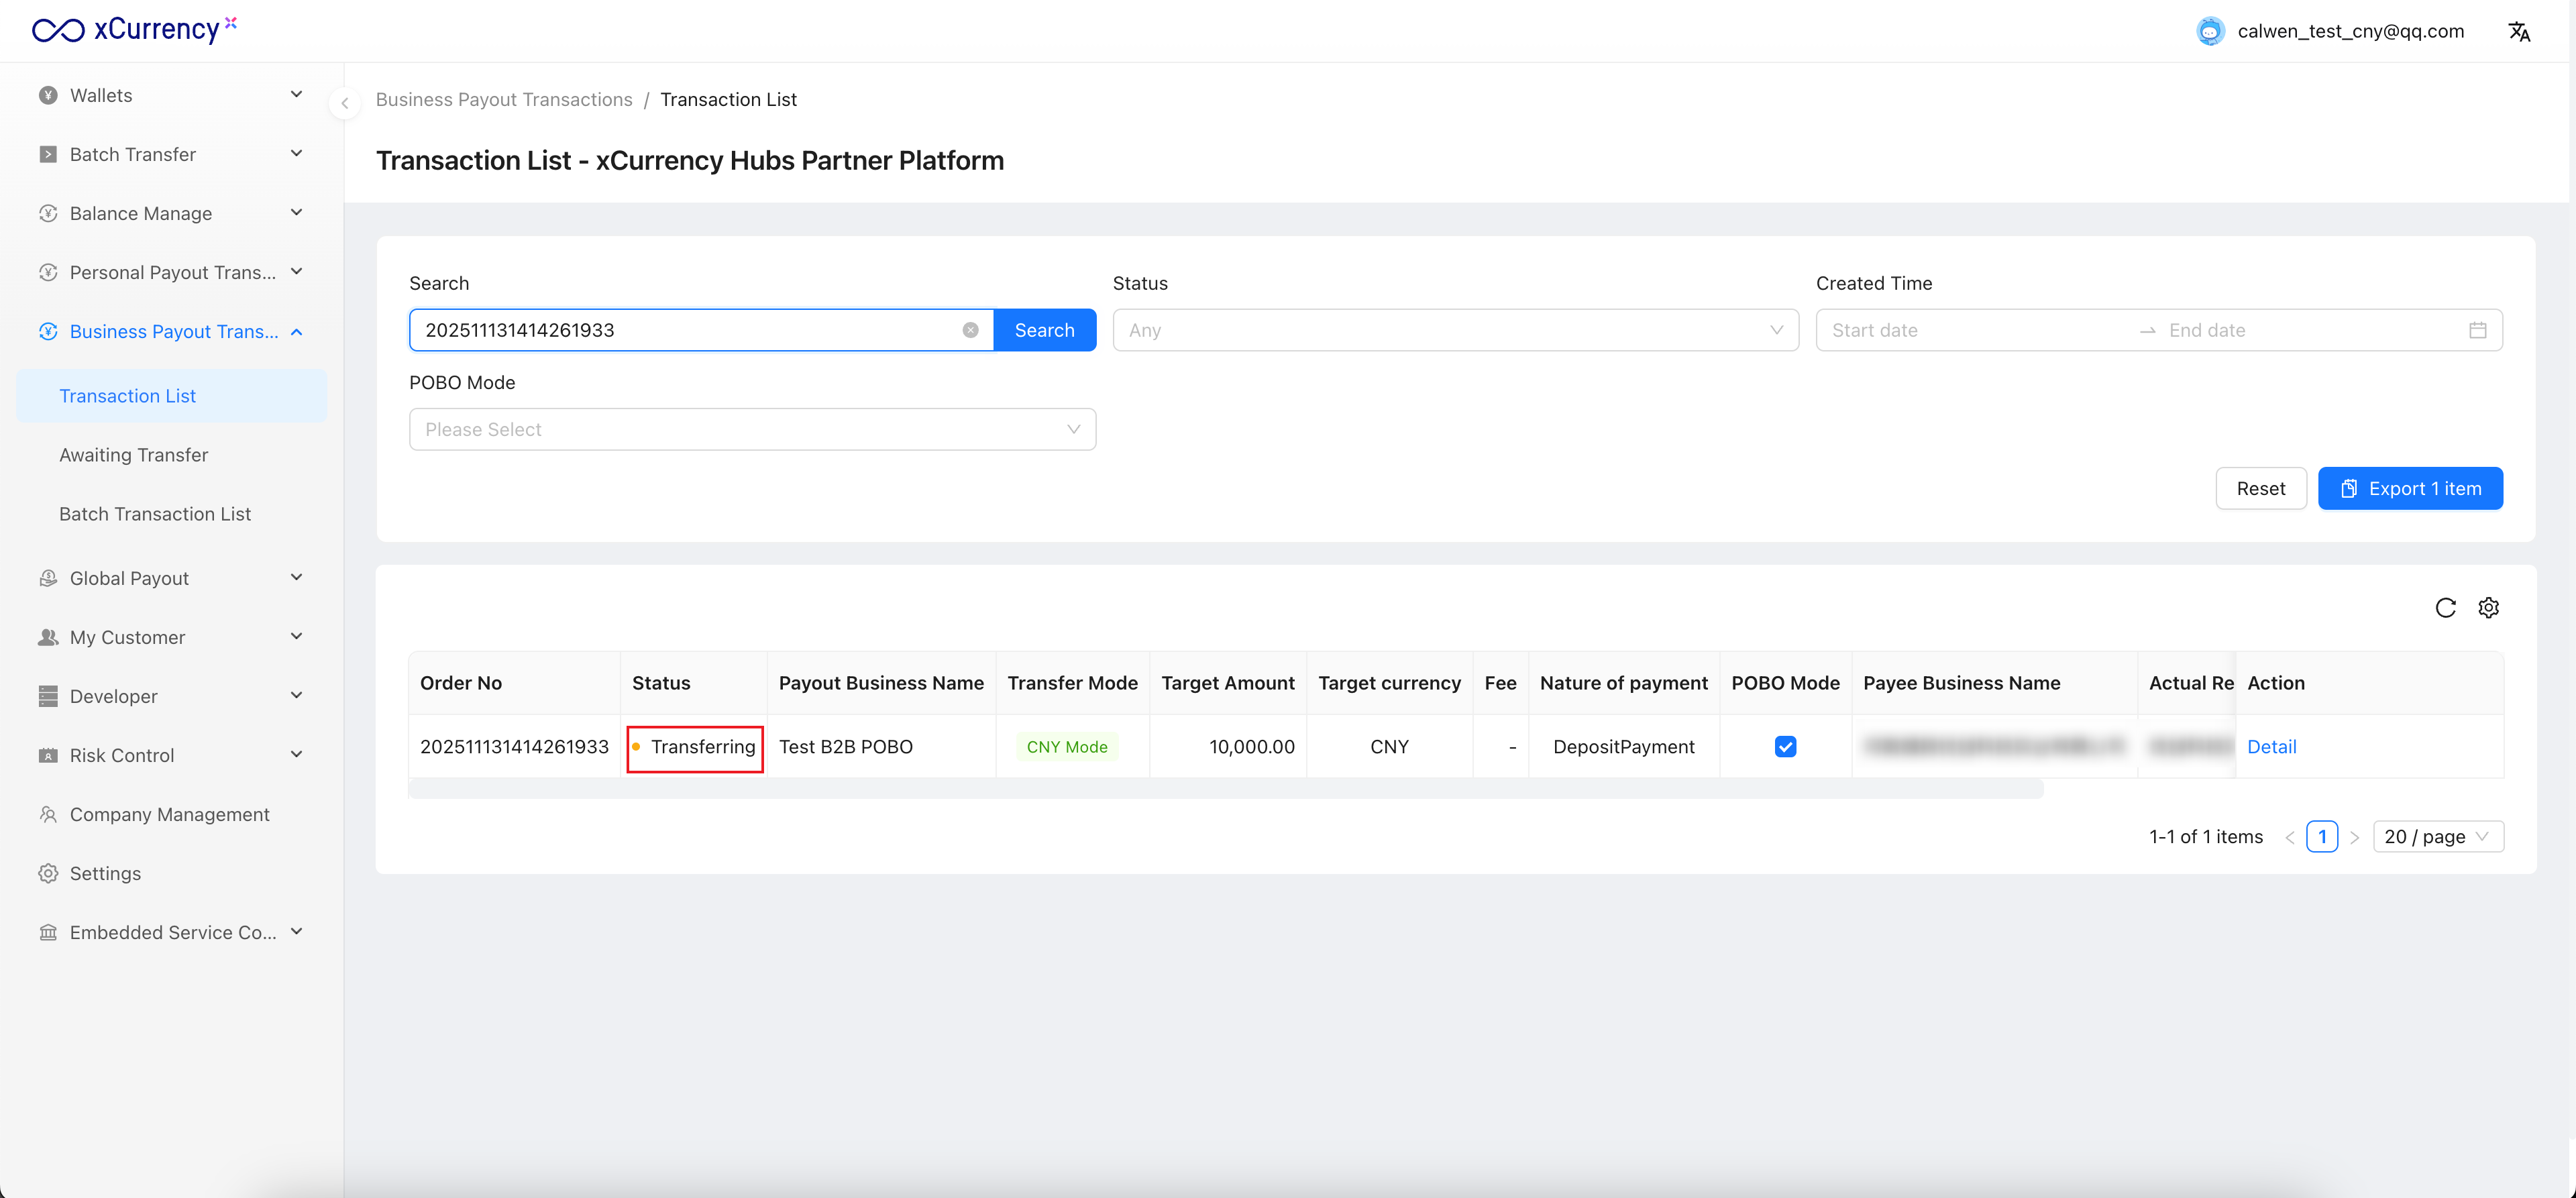
Task: Open the Detail link for the order
Action: click(x=2271, y=747)
